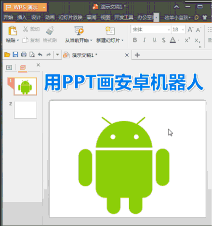Screen dimensions: 212x226
Task: Toggle Italic formatting
Action: (145, 40)
